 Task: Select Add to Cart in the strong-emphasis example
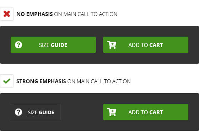click(x=146, y=112)
